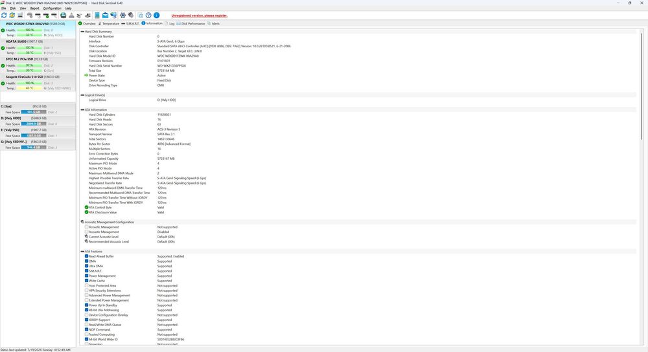Switch to the Disk Performance tab
This screenshot has height=352, width=648.
[x=191, y=23]
